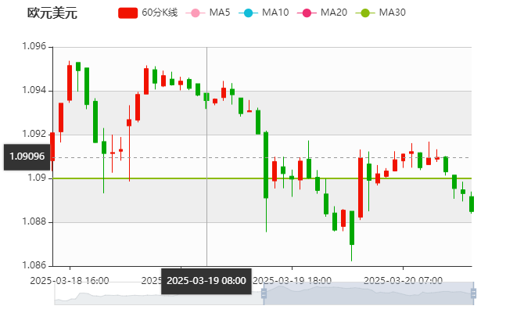The height and width of the screenshot is (313, 524).
Task: Click the MA20 magenta legend marker
Action: [x=307, y=13]
